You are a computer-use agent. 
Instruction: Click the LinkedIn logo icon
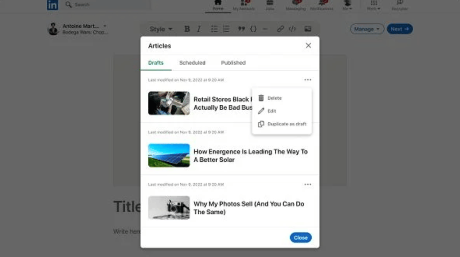tap(53, 5)
